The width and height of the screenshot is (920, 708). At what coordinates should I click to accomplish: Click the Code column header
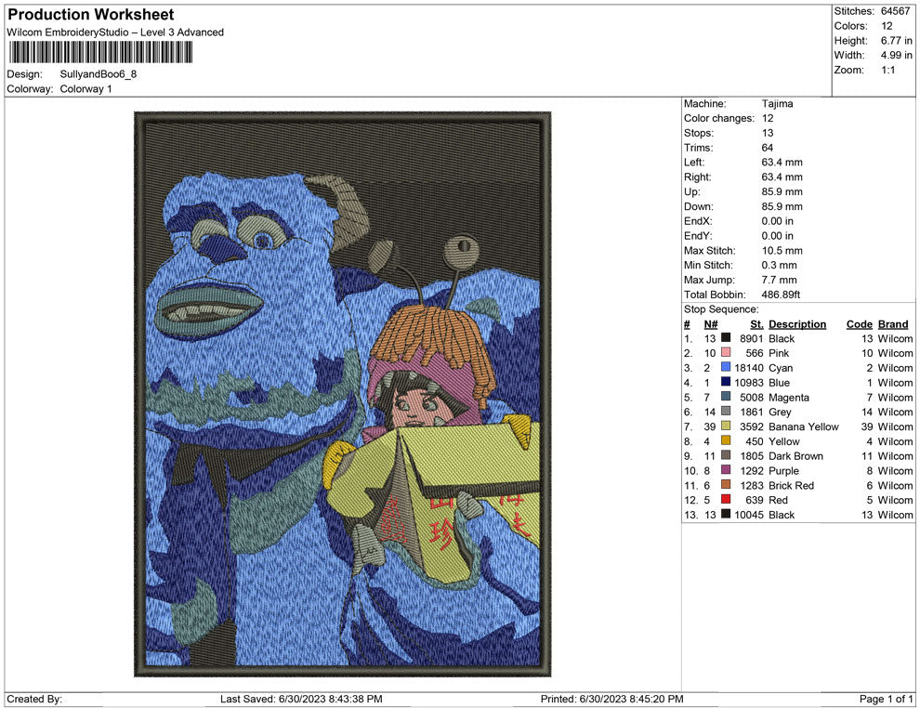tap(859, 324)
